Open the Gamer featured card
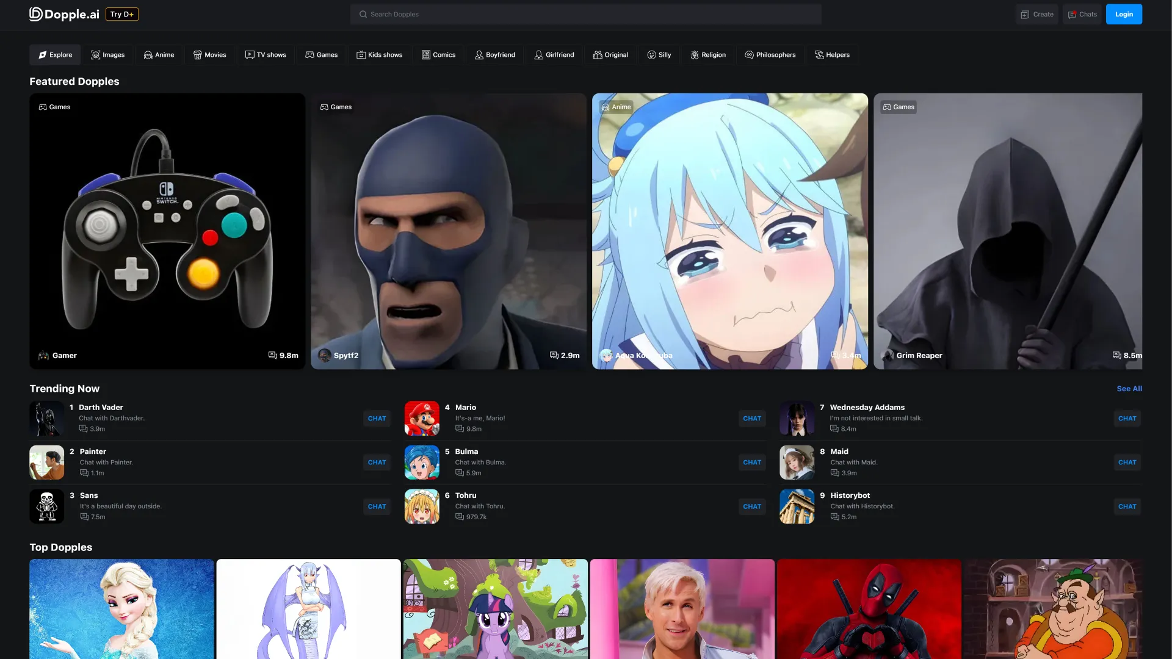This screenshot has width=1172, height=659. coord(167,231)
